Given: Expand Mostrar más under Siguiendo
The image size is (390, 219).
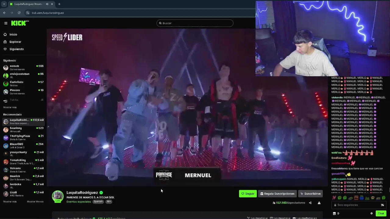Looking at the screenshot, I should click(10, 107).
